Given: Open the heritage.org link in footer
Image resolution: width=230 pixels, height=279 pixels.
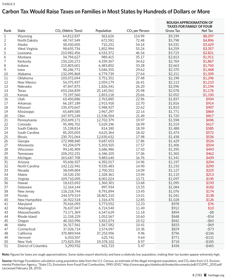Looking at the screenshot, I should click(217, 275).
